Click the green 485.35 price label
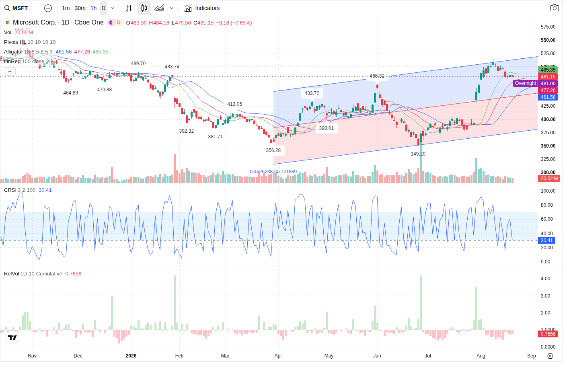Screen dimensions: 571x382 point(548,70)
